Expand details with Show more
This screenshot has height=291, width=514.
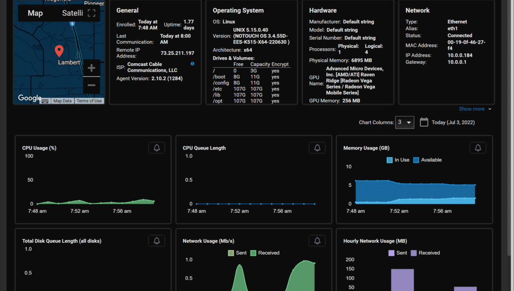(475, 109)
